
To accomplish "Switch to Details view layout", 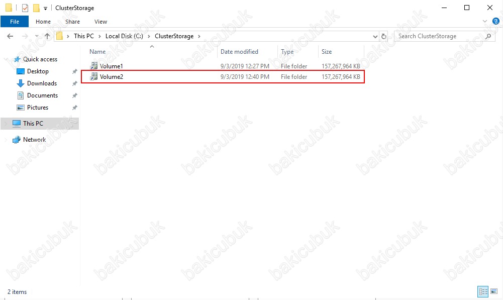I will pyautogui.click(x=483, y=291).
